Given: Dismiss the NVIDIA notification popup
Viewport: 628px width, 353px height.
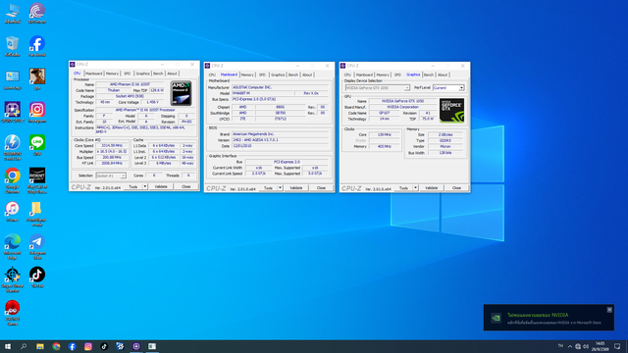Looking at the screenshot, I should pyautogui.click(x=609, y=310).
